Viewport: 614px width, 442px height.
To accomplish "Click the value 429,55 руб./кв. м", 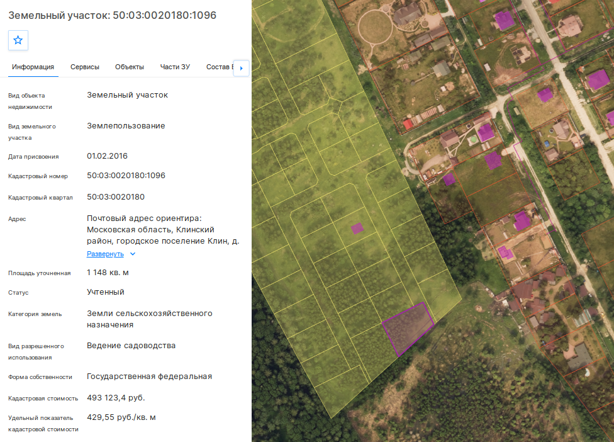I will pyautogui.click(x=121, y=417).
